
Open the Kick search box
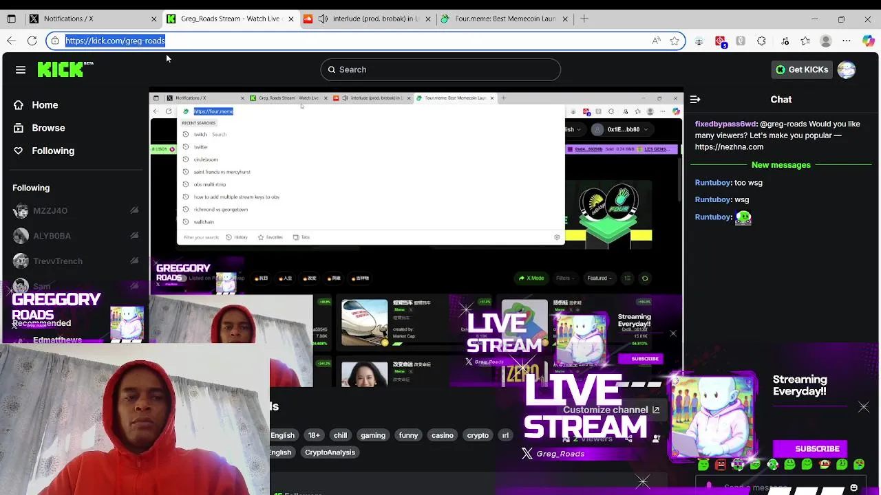pos(440,69)
